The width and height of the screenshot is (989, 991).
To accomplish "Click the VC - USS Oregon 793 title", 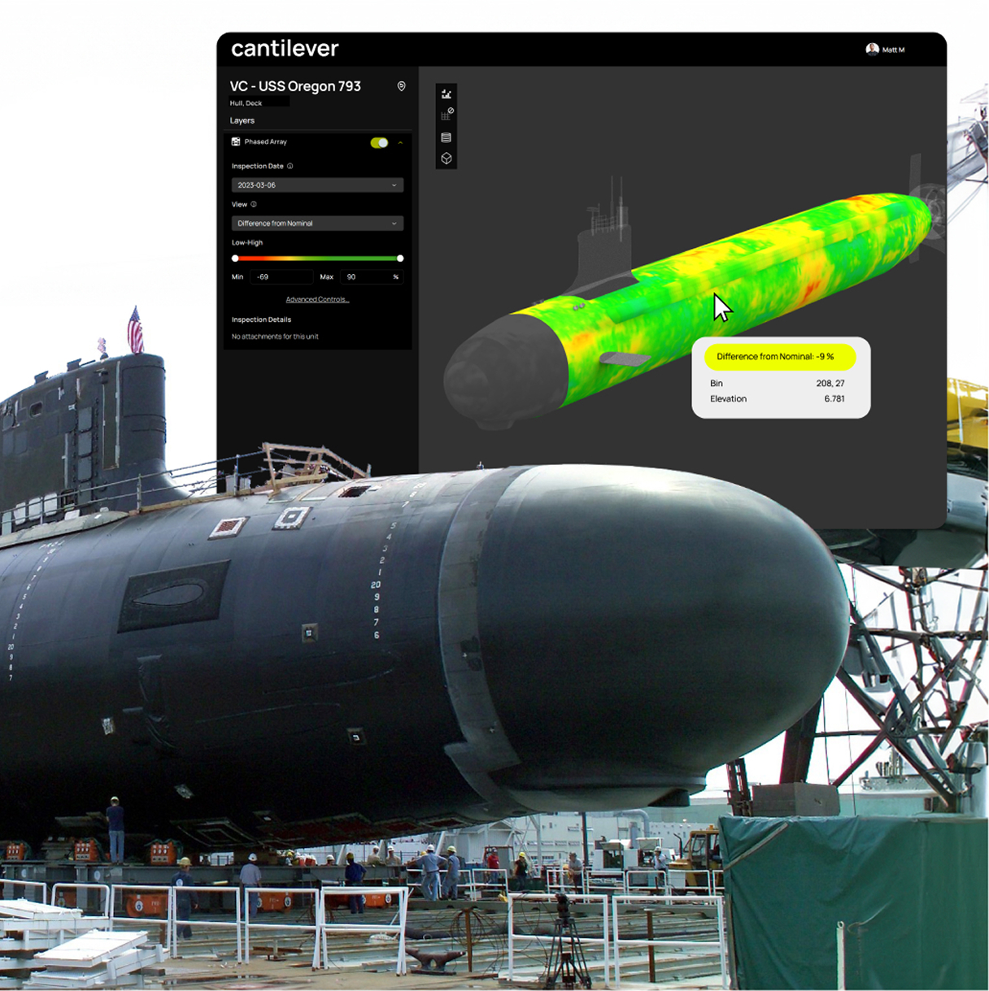I will click(295, 86).
